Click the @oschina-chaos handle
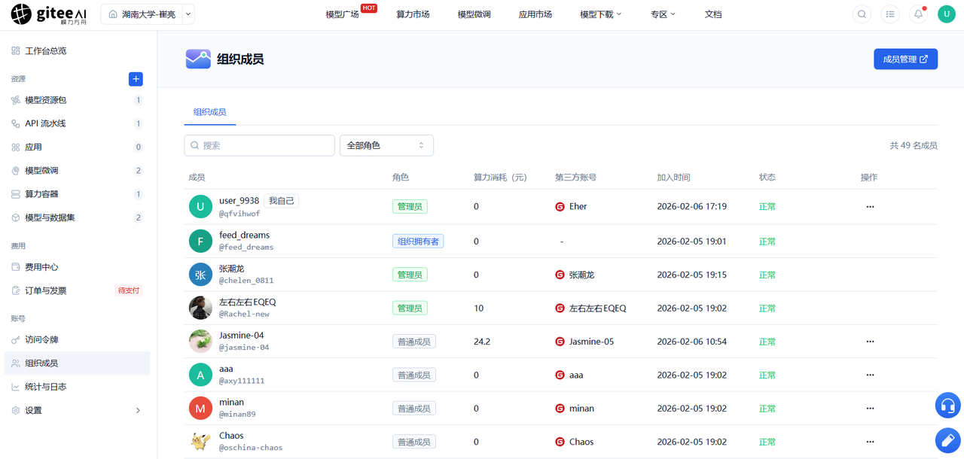The width and height of the screenshot is (964, 459). coord(251,448)
